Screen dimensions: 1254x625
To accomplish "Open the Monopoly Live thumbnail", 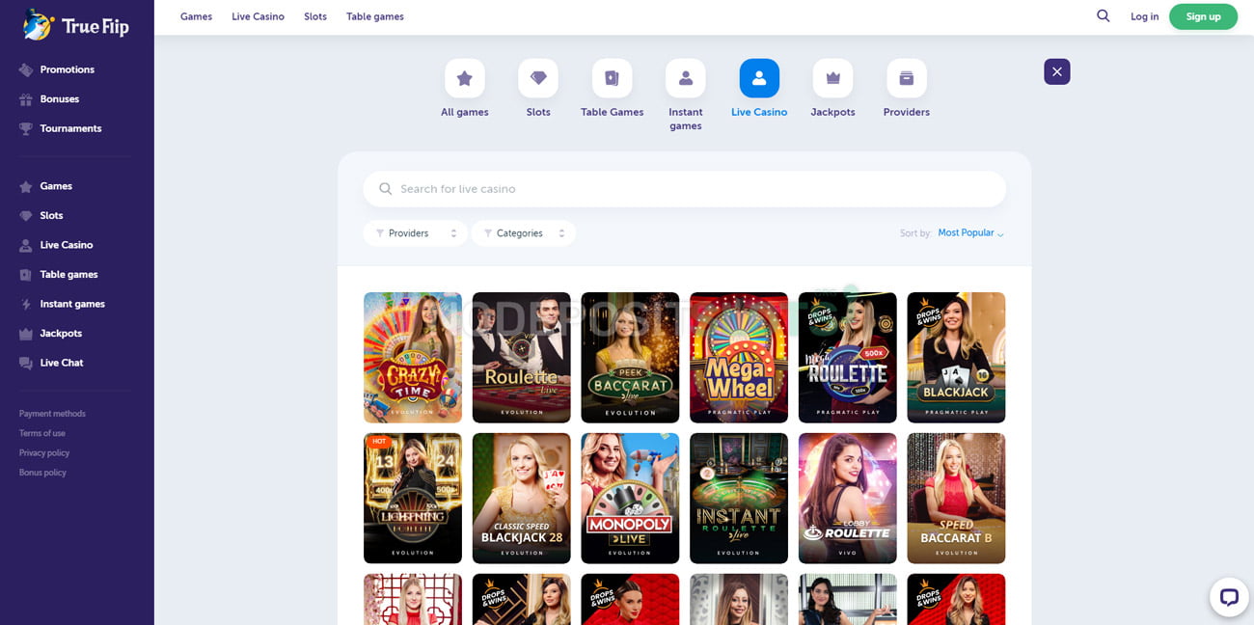I will pyautogui.click(x=630, y=499).
